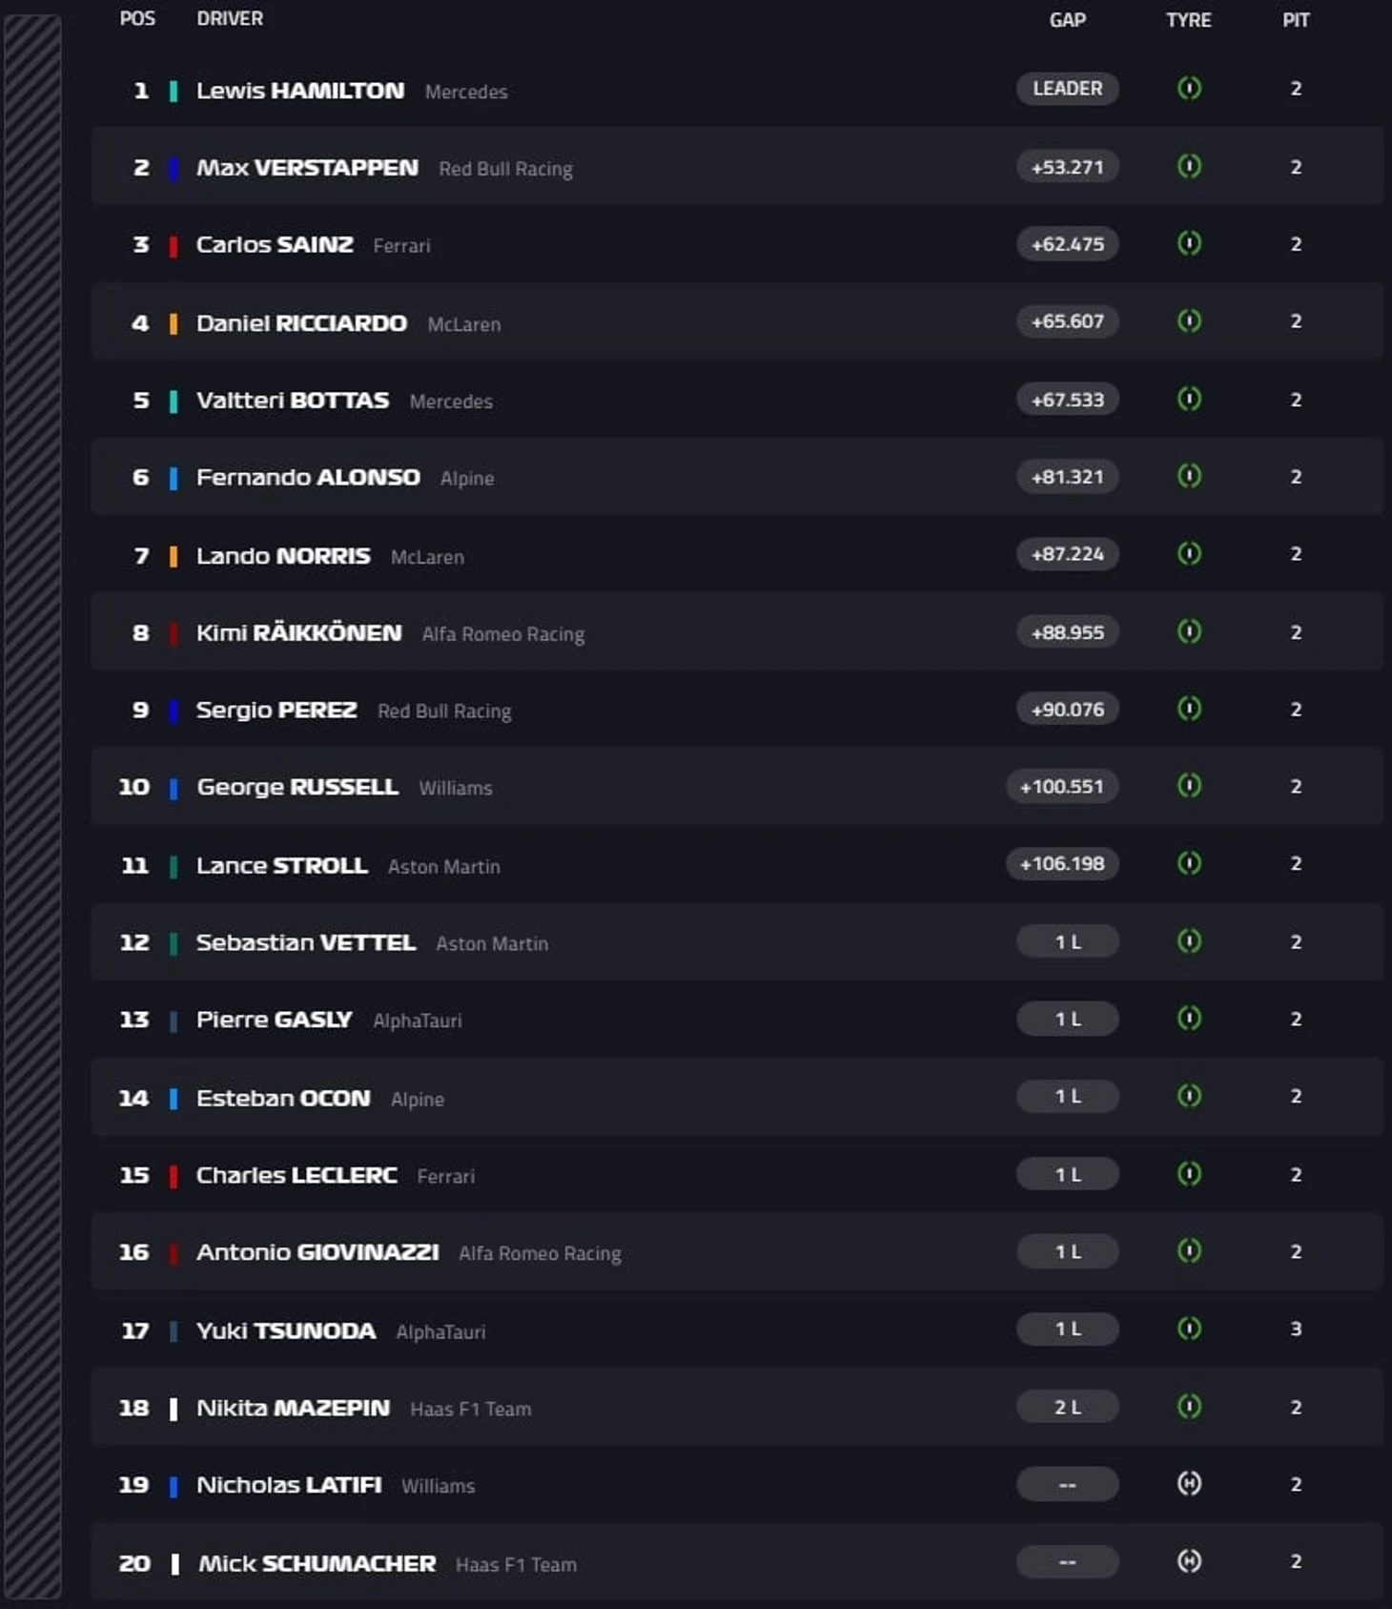Click the PIT column header
The image size is (1392, 1609).
pyautogui.click(x=1296, y=20)
